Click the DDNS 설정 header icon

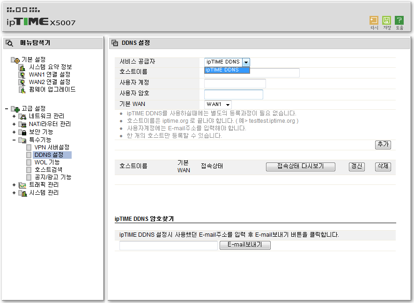pos(115,43)
